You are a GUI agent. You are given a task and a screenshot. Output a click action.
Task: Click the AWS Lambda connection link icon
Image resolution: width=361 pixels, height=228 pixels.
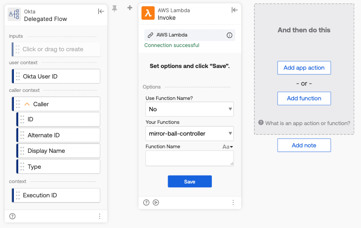(150, 35)
